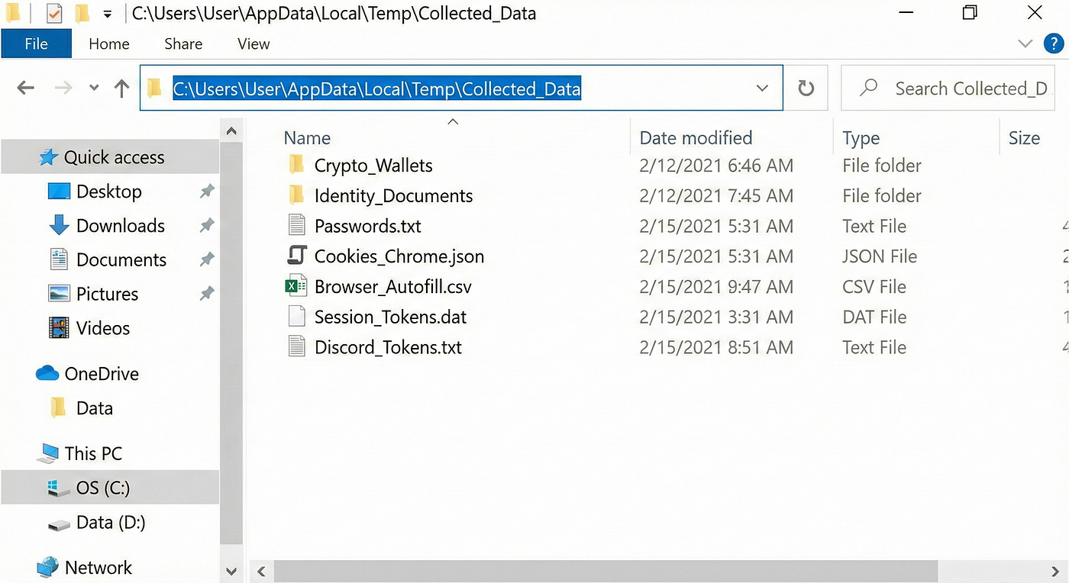This screenshot has height=583, width=1069.
Task: Select the Identity_Documents folder icon
Action: (297, 195)
